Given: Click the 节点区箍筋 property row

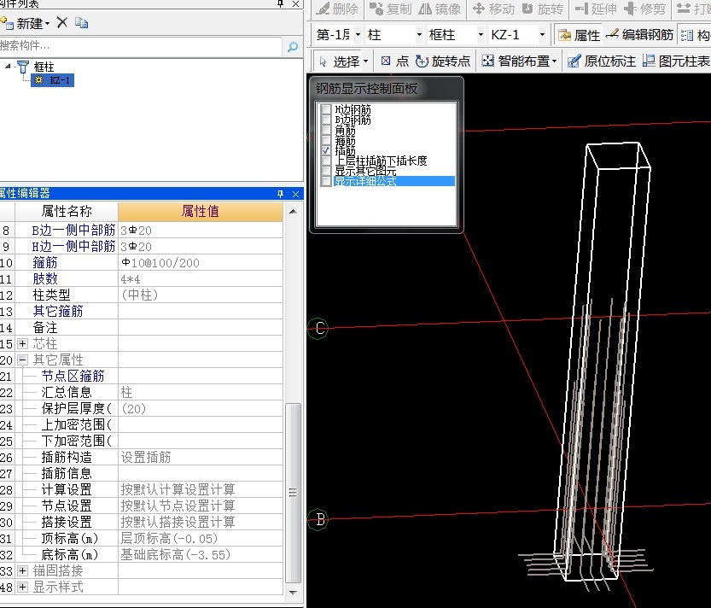Looking at the screenshot, I should 141,376.
